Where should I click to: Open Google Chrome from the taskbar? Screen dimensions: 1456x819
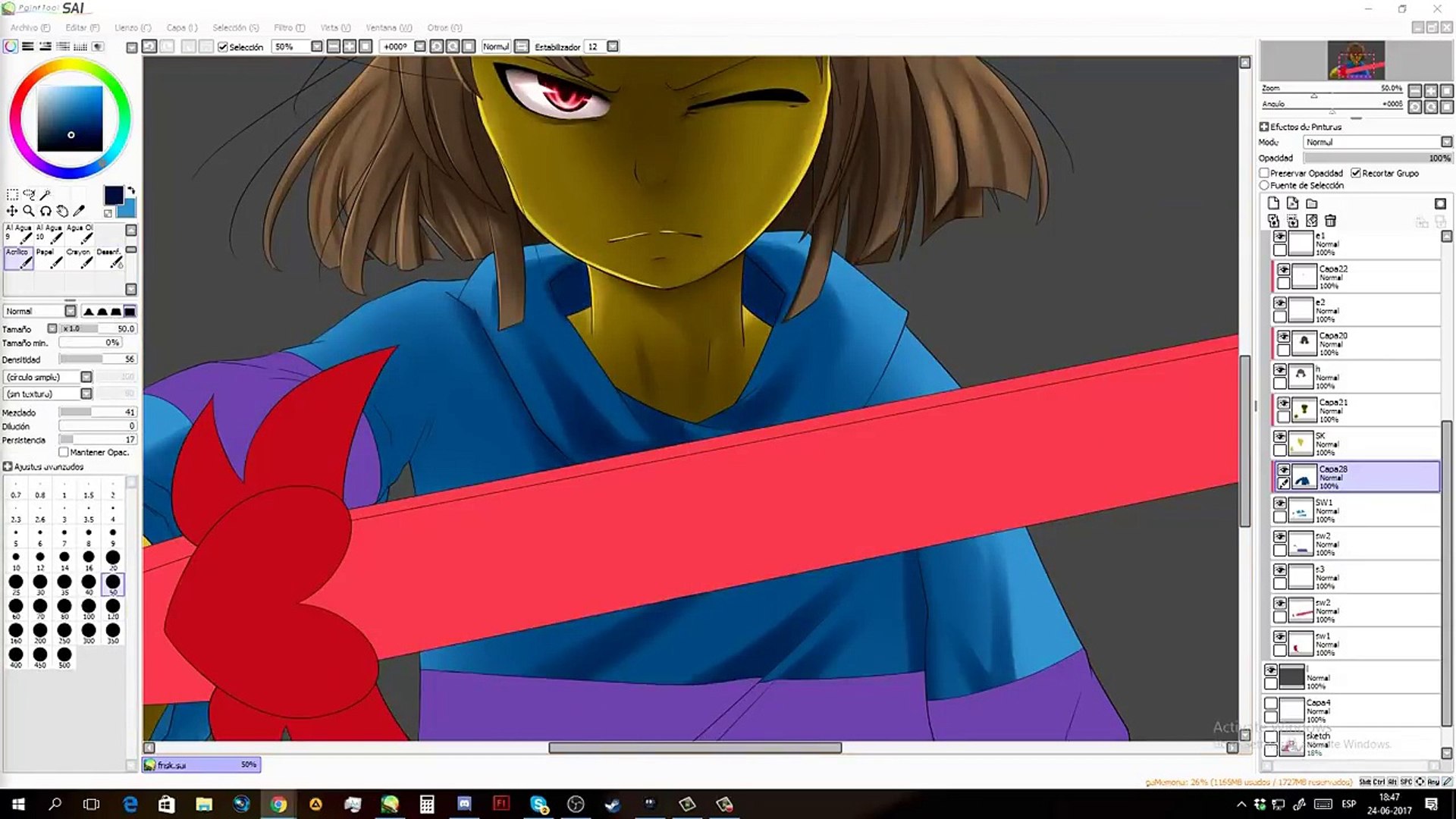click(278, 804)
